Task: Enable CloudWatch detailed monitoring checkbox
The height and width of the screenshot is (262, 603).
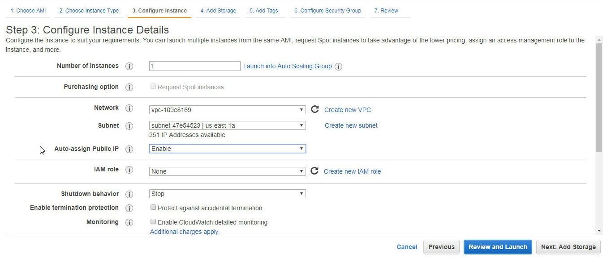Action: 153,222
